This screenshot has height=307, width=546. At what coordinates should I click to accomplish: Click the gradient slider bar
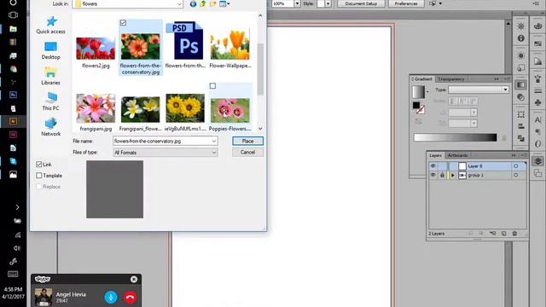[455, 137]
